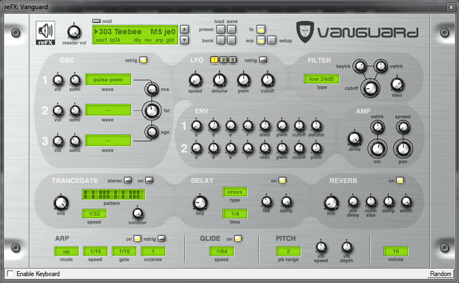This screenshot has width=459, height=283.
Task: Turn on the Trancegate on switch
Action: 149,181
